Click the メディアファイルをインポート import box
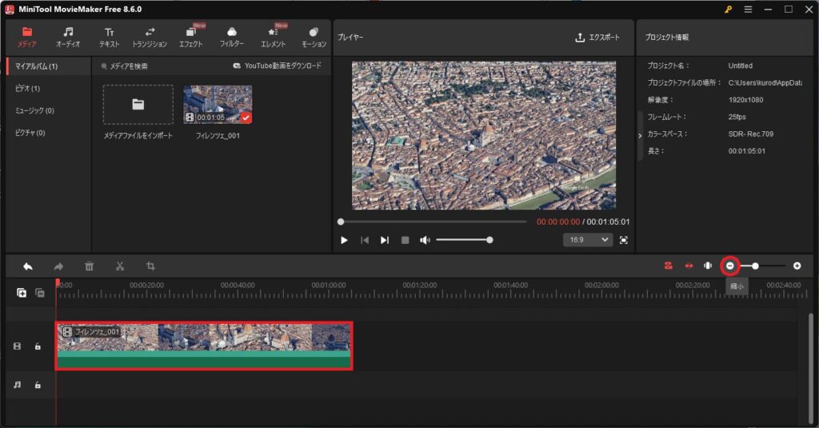The height and width of the screenshot is (428, 819). coord(138,105)
